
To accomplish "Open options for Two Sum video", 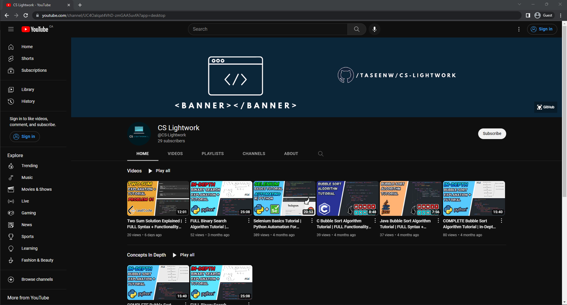I will pos(186,221).
